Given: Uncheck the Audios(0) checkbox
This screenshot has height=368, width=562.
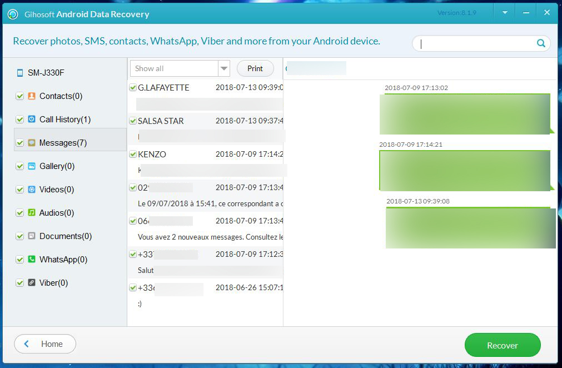Looking at the screenshot, I should click(19, 213).
